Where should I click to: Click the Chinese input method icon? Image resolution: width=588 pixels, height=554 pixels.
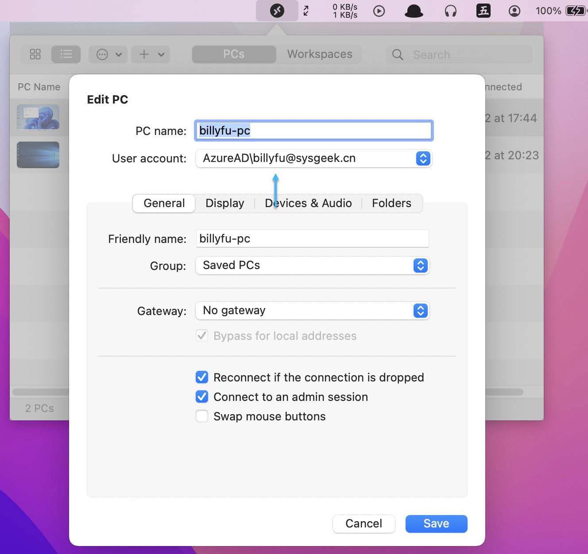tap(483, 11)
